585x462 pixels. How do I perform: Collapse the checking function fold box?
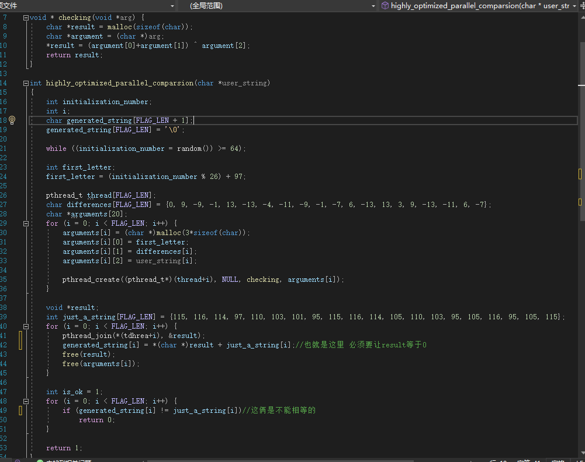coord(26,18)
